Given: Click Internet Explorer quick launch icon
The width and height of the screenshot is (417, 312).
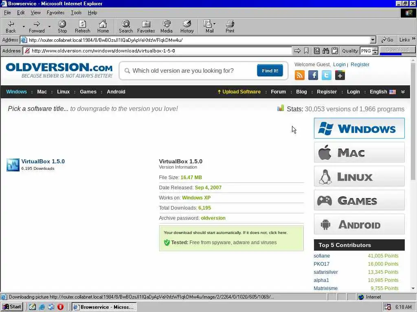Looking at the screenshot, I should 42,307.
